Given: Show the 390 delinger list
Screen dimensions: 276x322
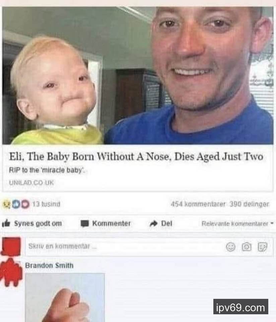Looking at the screenshot, I should point(249,204).
